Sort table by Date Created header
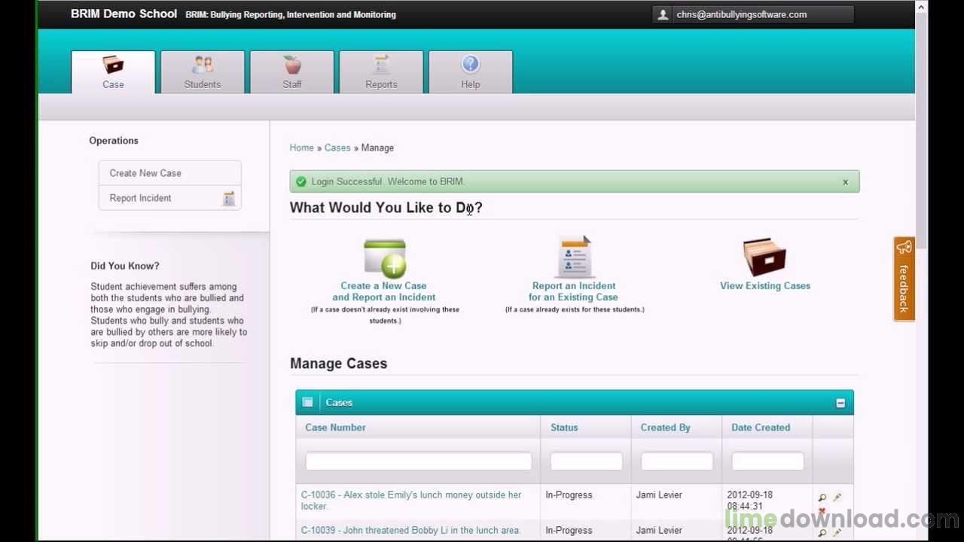 [761, 427]
